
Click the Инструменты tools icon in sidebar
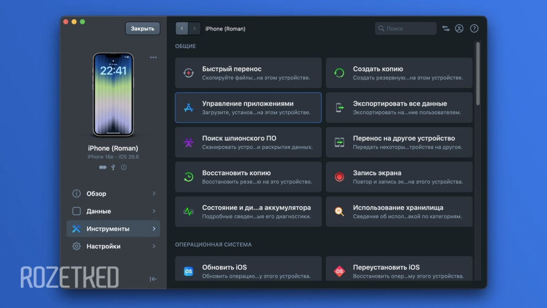[x=77, y=229]
